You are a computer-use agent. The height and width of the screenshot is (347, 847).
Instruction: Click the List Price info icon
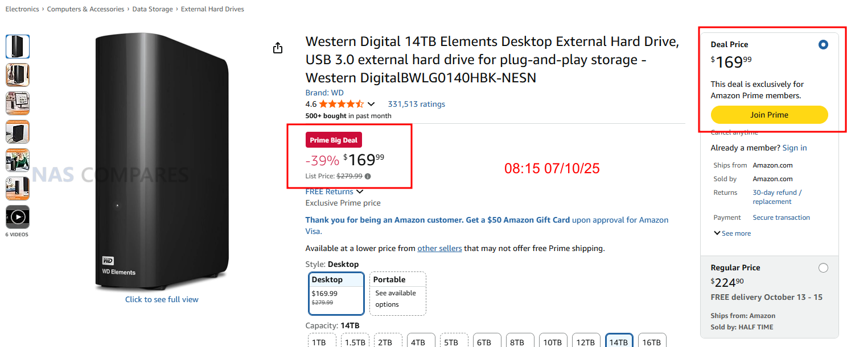click(368, 176)
